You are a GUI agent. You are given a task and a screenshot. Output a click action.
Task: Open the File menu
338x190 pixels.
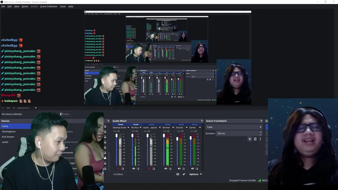tap(3, 6)
